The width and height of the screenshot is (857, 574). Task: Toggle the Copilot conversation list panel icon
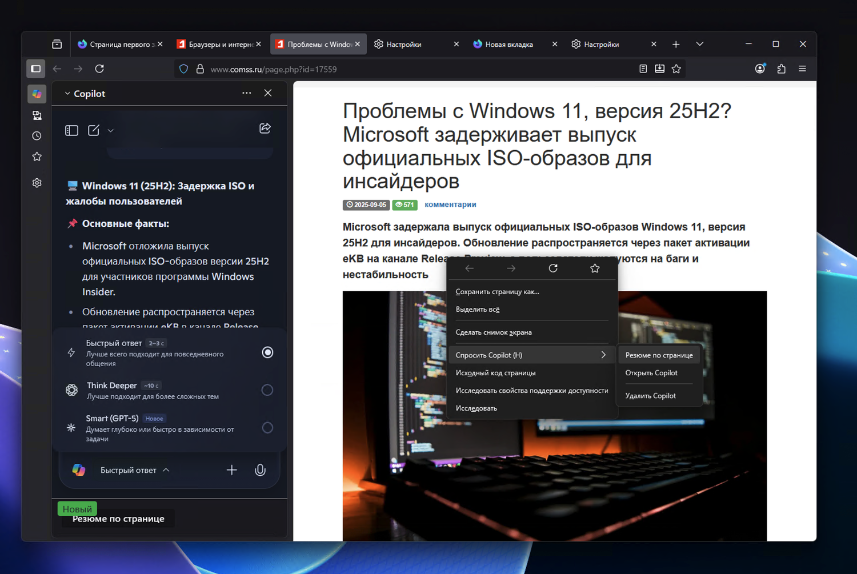(x=71, y=131)
